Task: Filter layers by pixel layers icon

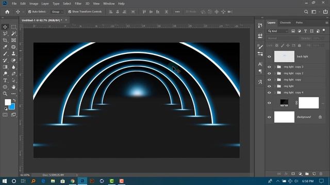Action: 293,31
